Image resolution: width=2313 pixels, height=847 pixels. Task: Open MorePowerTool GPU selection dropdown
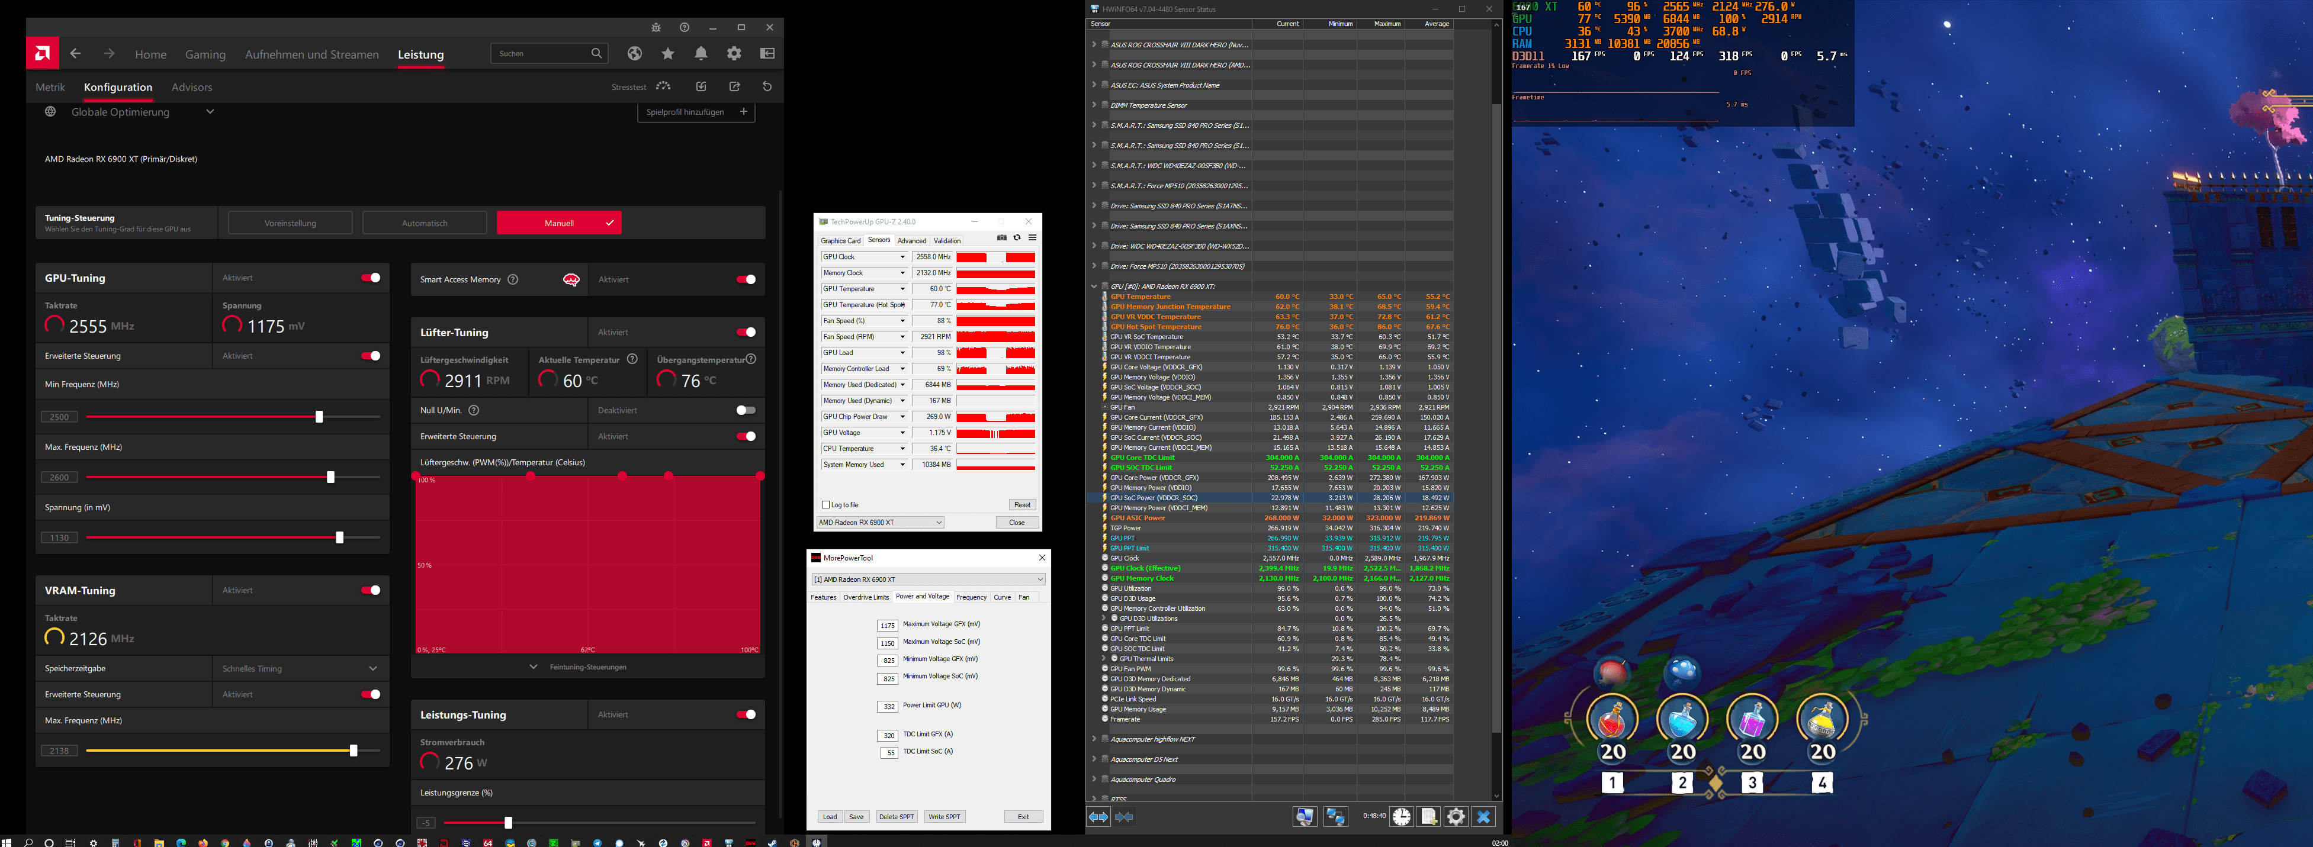(x=929, y=579)
